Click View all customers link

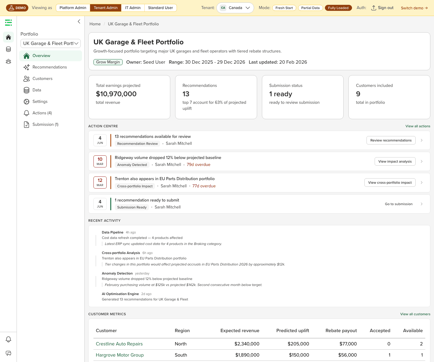[415, 314]
